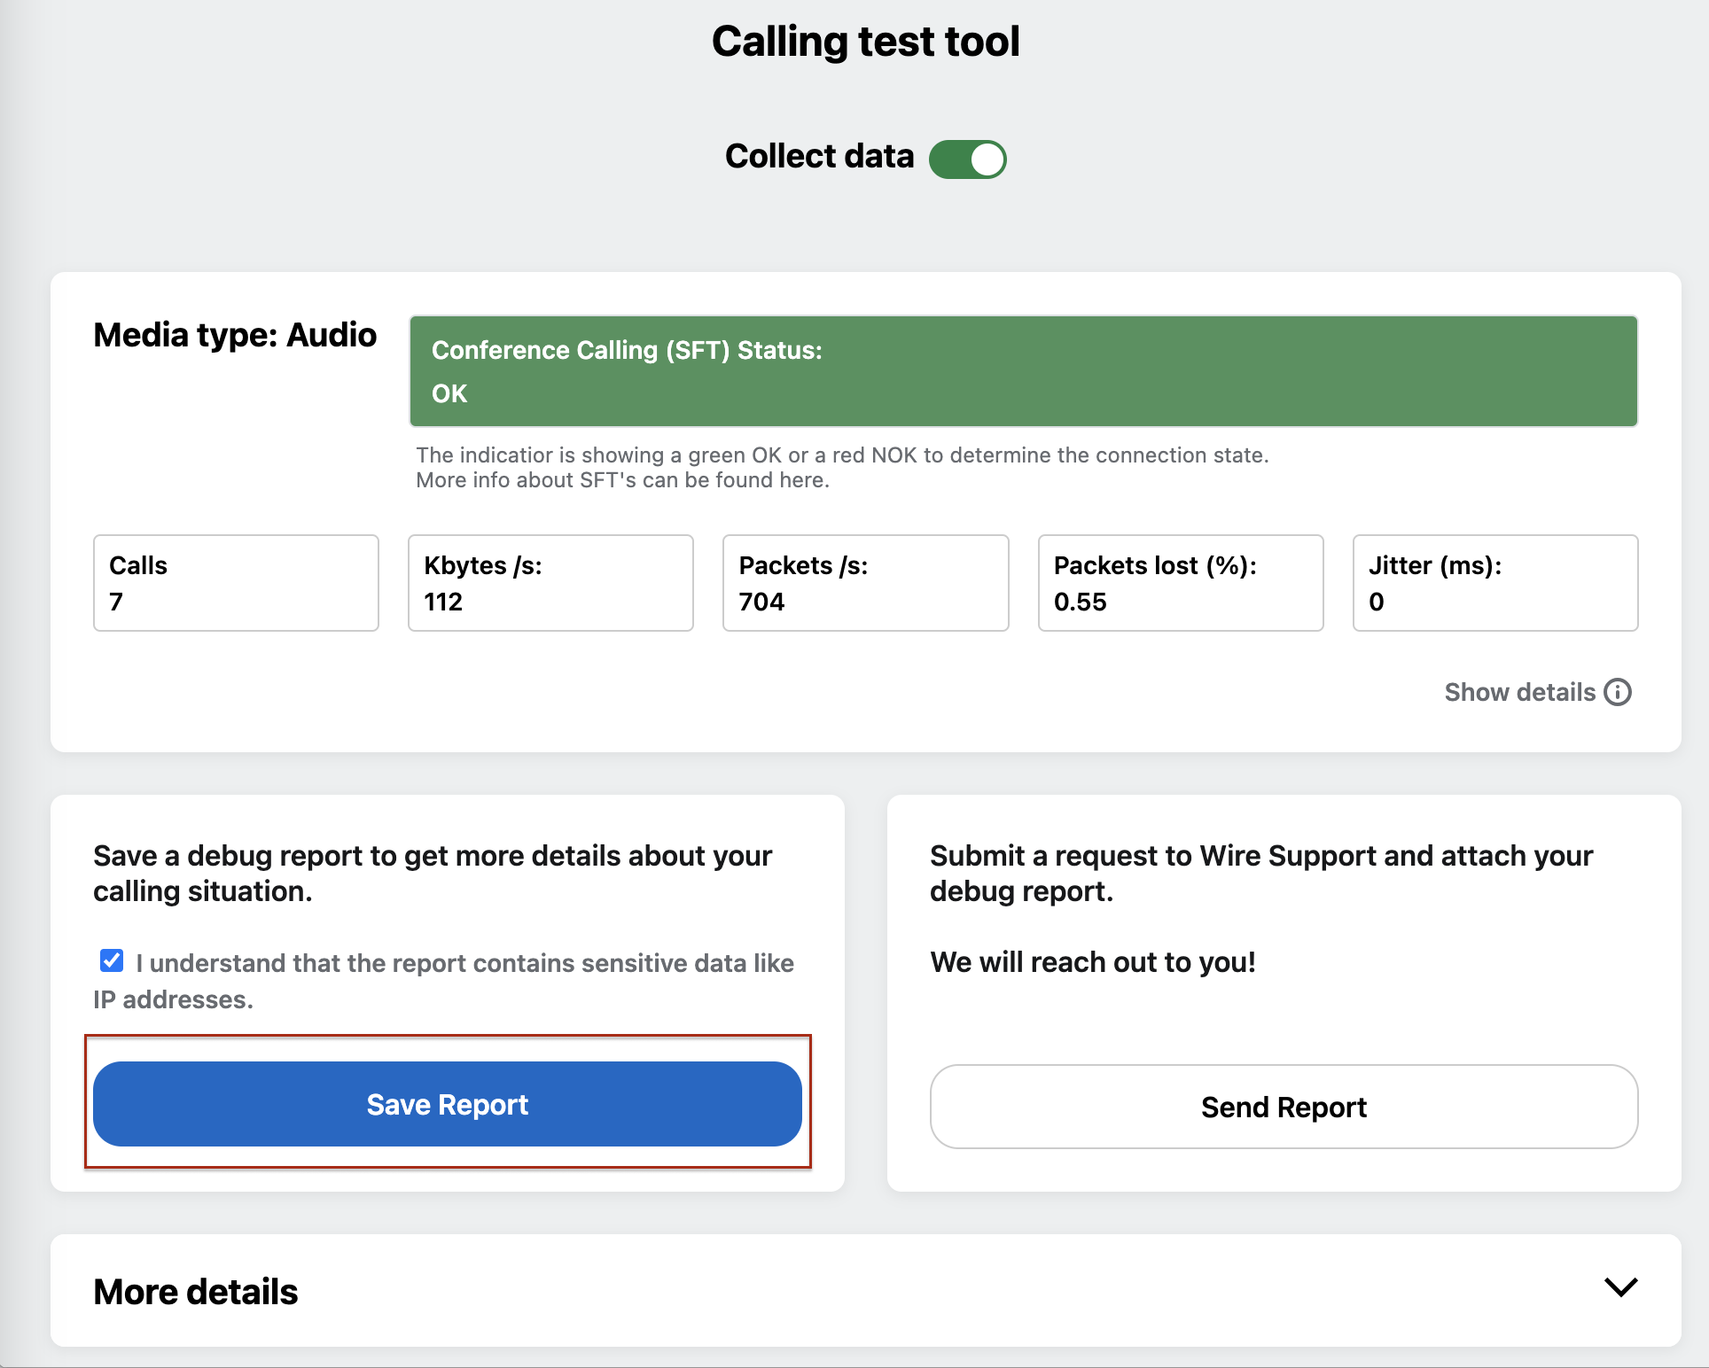Click the Media type: Audio label
This screenshot has height=1368, width=1709.
click(x=235, y=335)
